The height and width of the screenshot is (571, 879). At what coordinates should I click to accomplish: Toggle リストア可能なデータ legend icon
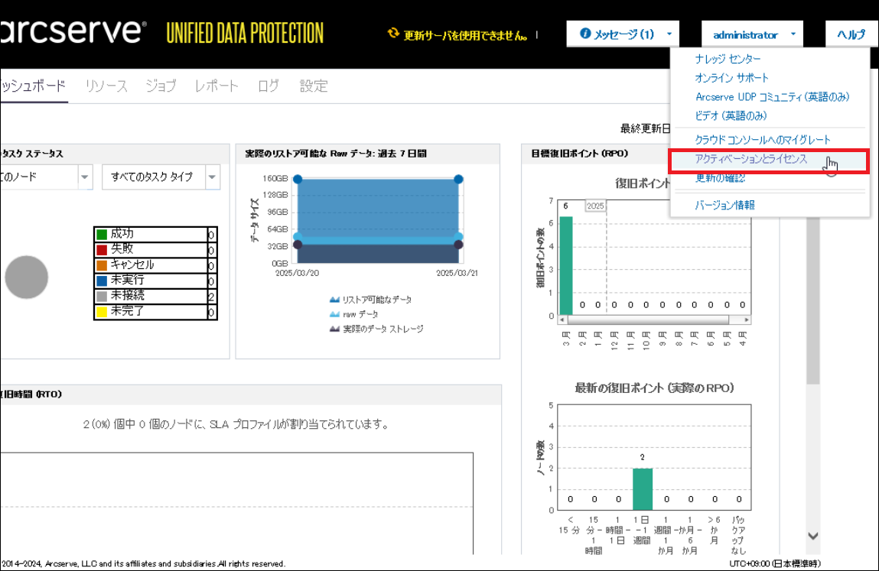334,300
